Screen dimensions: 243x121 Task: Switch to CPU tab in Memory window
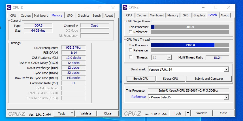13,16
